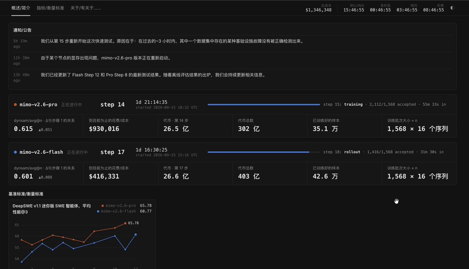The width and height of the screenshot is (469, 269).
Task: Open the announcement about restarting from 第 15 步
Action: click(x=172, y=41)
